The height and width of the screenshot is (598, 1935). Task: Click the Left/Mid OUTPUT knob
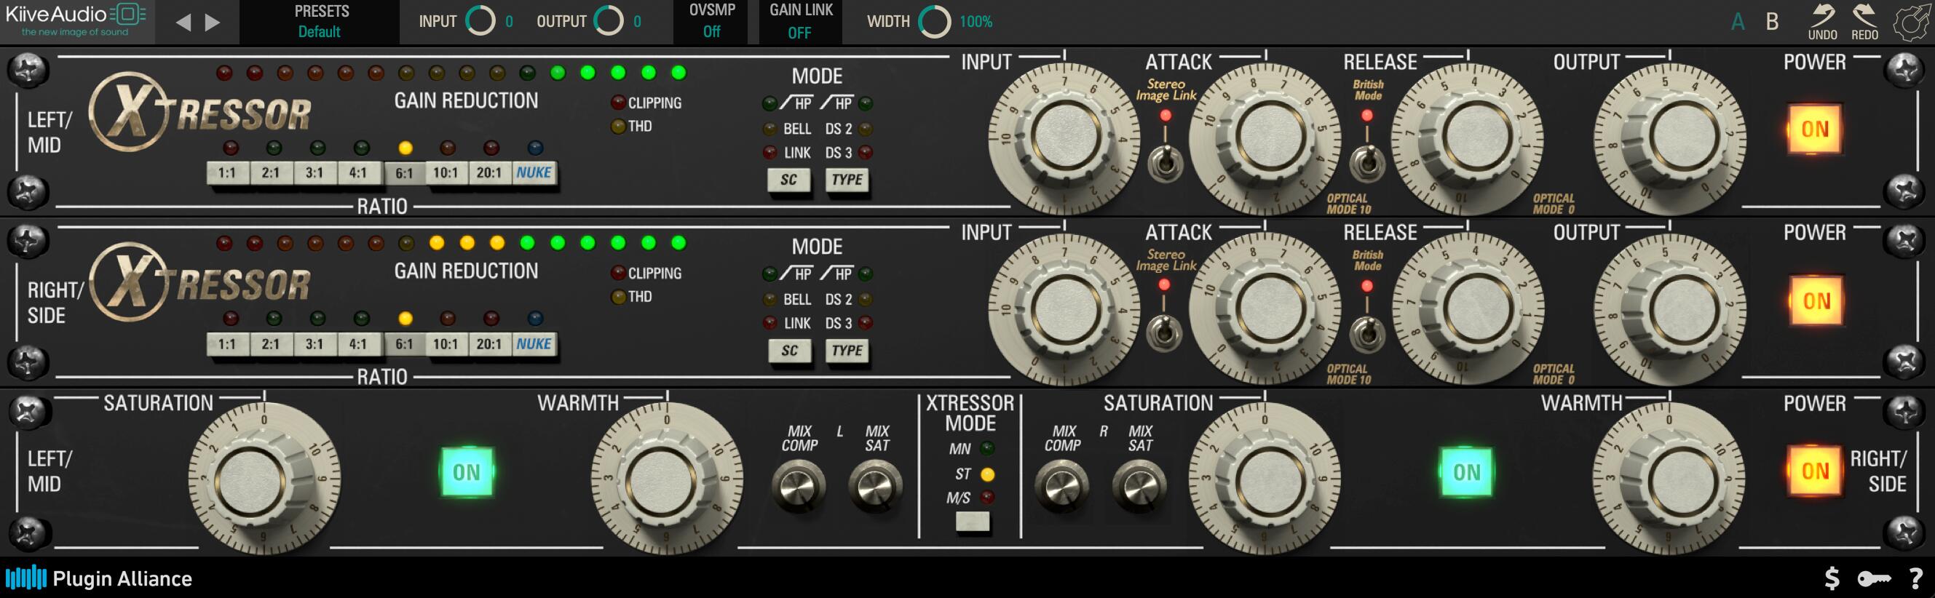pyautogui.click(x=1670, y=137)
